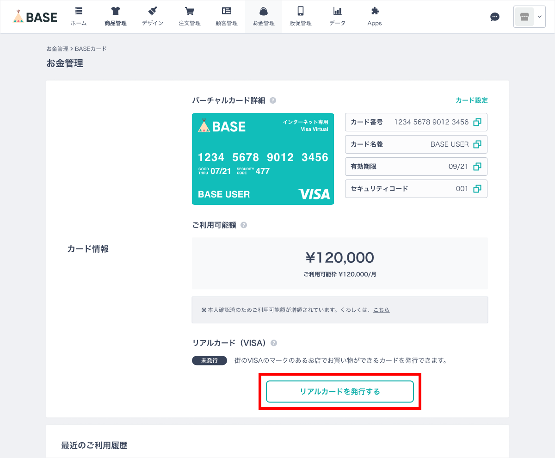
Task: Click the 最近のご利用履歴 heading
Action: pyautogui.click(x=94, y=446)
